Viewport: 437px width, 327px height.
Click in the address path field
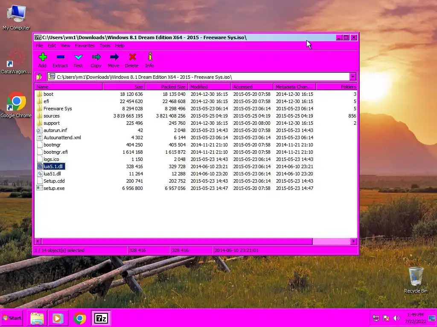tap(198, 77)
